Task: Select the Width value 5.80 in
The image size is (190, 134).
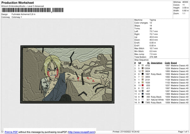Action: pyautogui.click(x=185, y=11)
